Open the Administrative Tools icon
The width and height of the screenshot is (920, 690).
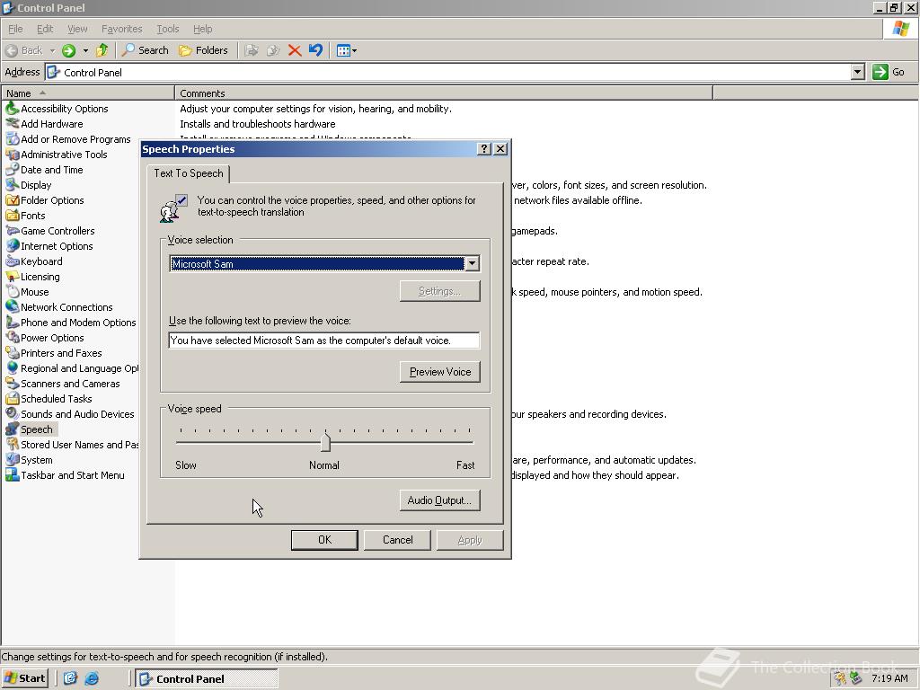click(13, 155)
